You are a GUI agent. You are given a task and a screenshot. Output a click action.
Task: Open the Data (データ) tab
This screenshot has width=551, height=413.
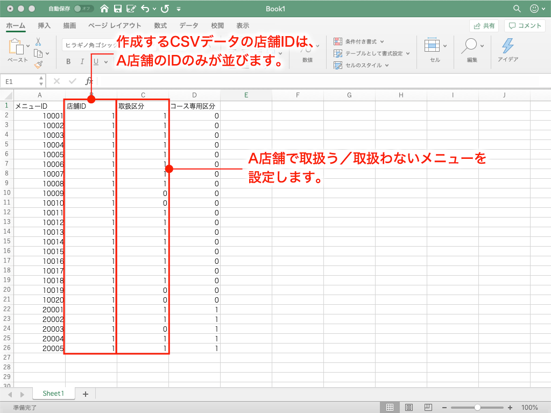[x=189, y=26]
